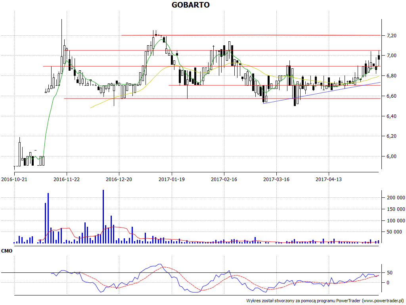Click the 200 000 volume axis label

[396, 198]
